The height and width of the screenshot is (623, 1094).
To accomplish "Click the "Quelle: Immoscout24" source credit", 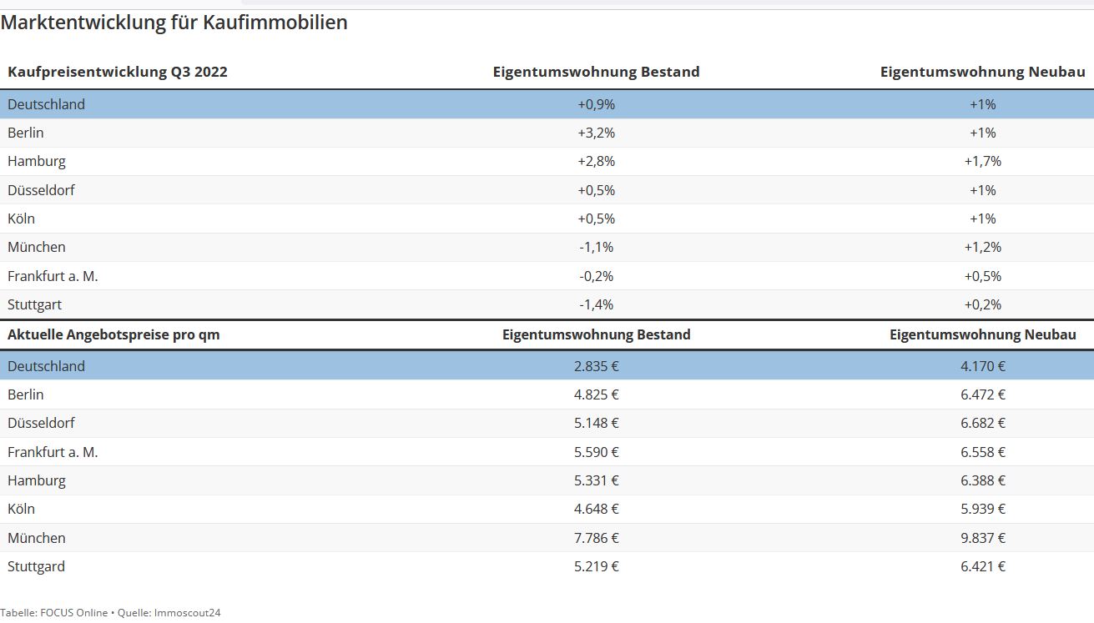I will (169, 612).
